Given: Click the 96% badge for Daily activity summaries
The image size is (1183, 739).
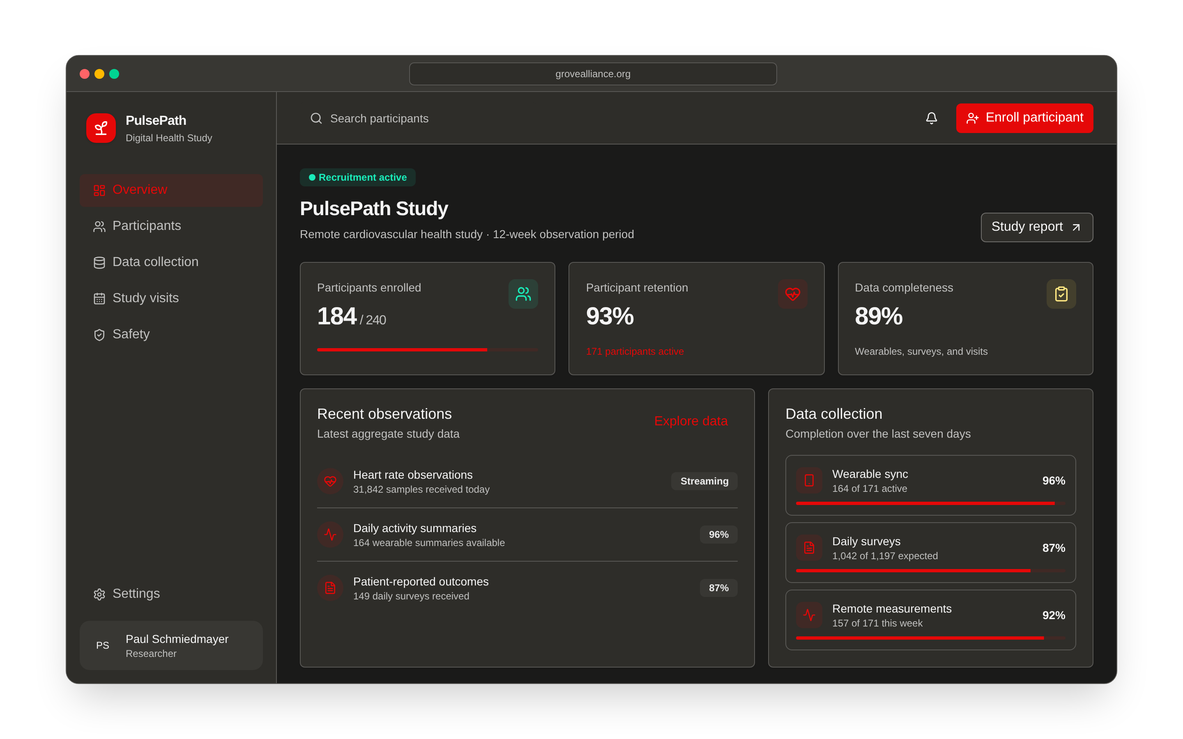Looking at the screenshot, I should 718,535.
